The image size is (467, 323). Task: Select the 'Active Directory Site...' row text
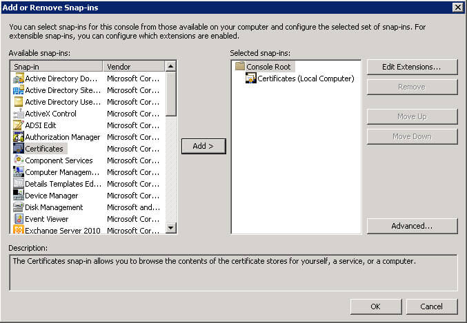[63, 90]
